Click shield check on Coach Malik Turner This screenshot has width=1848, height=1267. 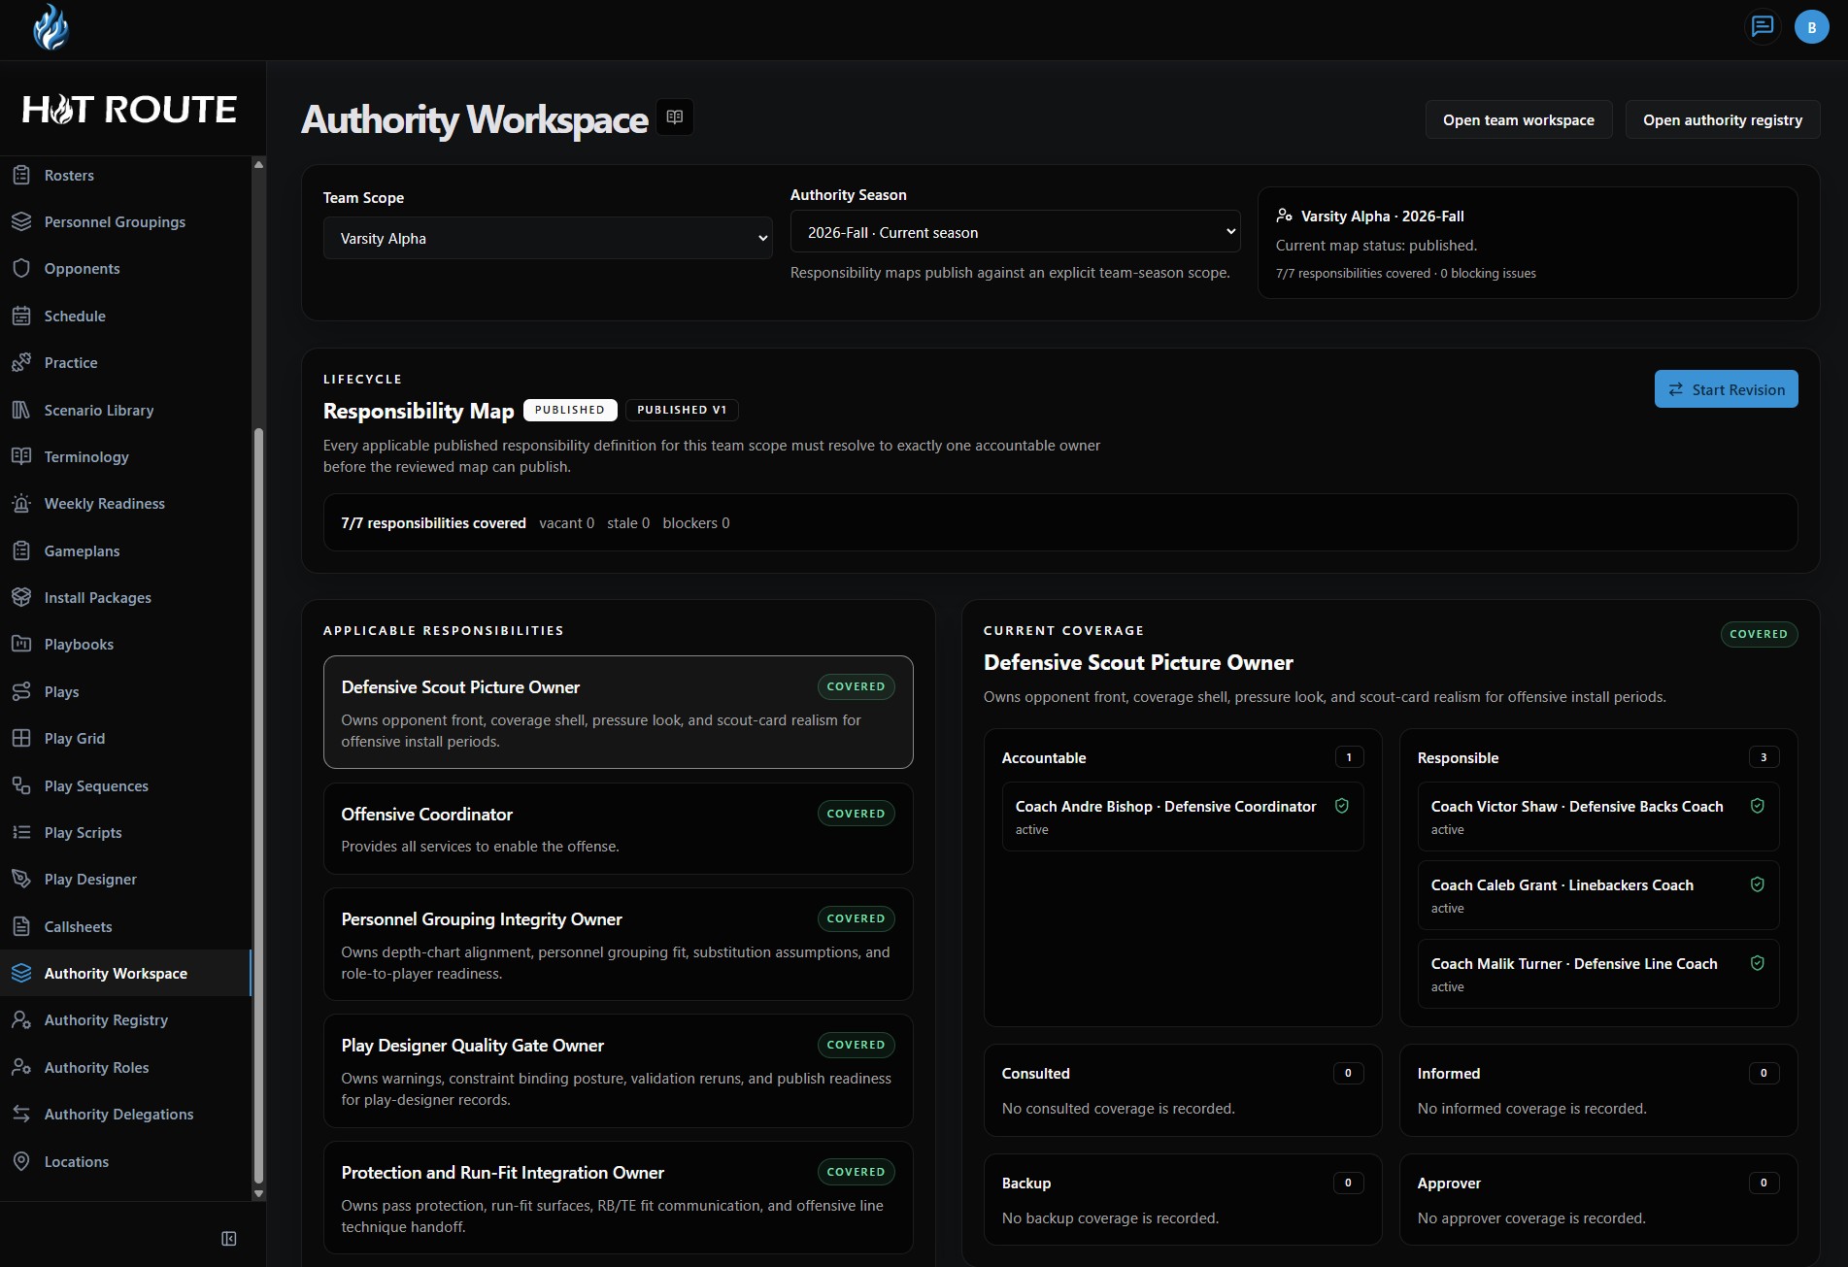pyautogui.click(x=1757, y=963)
